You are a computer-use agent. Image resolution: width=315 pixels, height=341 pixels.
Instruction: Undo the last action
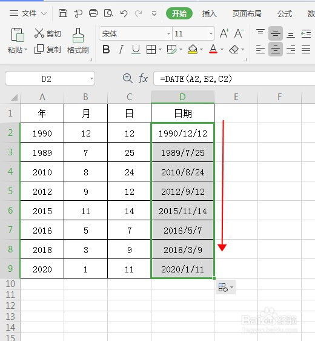(x=124, y=14)
